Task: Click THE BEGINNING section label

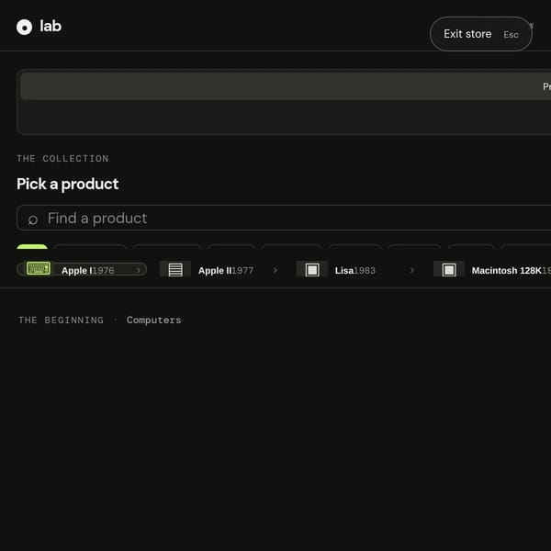Action: click(61, 320)
